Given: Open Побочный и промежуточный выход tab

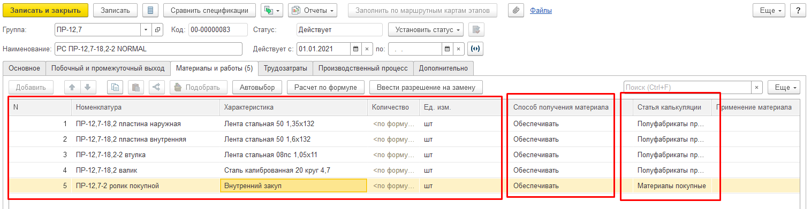Looking at the screenshot, I should tap(108, 68).
